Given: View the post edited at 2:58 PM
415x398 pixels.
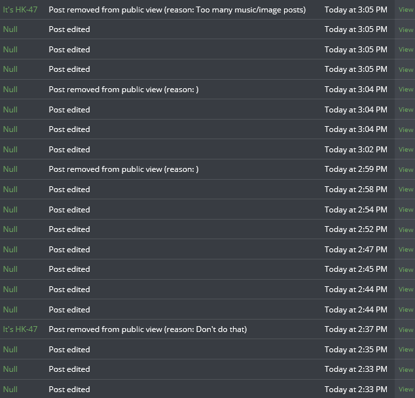Looking at the screenshot, I should point(406,190).
